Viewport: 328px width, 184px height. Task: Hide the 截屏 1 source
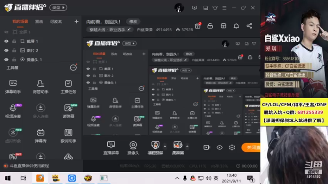click(x=6, y=41)
